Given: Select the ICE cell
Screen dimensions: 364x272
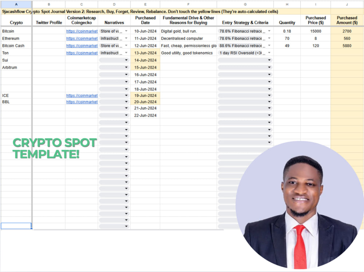Looking at the screenshot, I should click(x=16, y=96).
